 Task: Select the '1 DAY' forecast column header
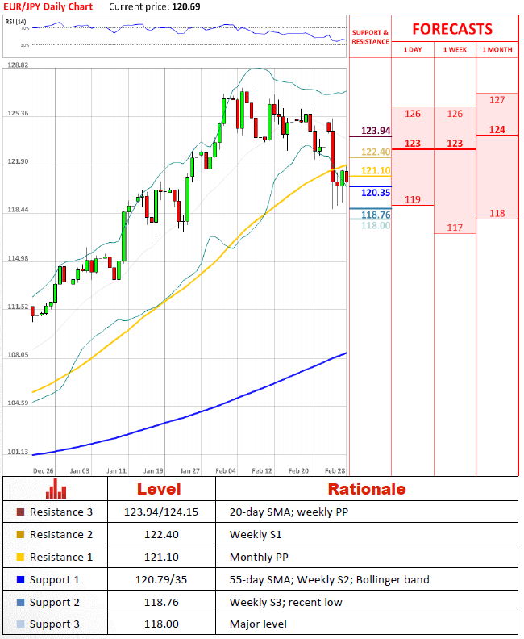tap(413, 50)
